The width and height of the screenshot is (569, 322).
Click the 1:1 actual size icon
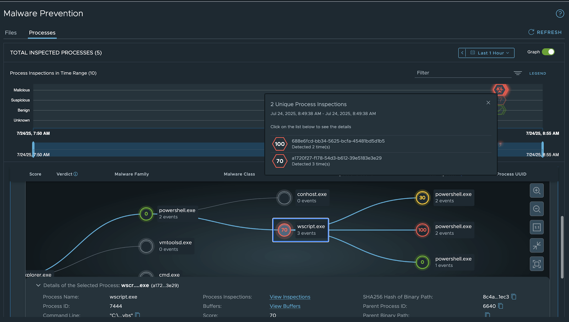point(537,227)
